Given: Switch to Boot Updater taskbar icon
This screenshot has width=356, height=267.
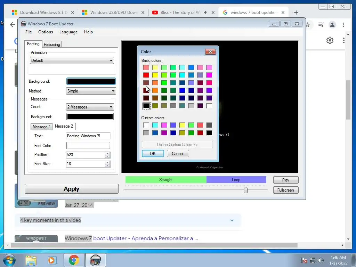Looking at the screenshot, I should 95,260.
